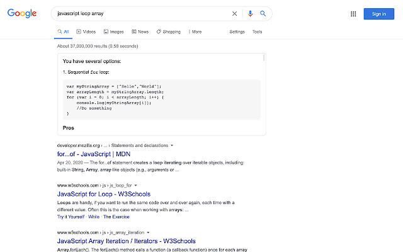This screenshot has height=252, width=403.
Task: Open the News tab
Action: [140, 32]
